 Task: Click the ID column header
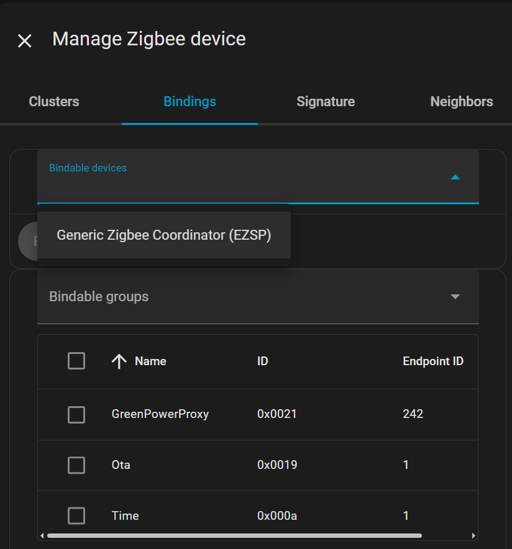point(263,361)
